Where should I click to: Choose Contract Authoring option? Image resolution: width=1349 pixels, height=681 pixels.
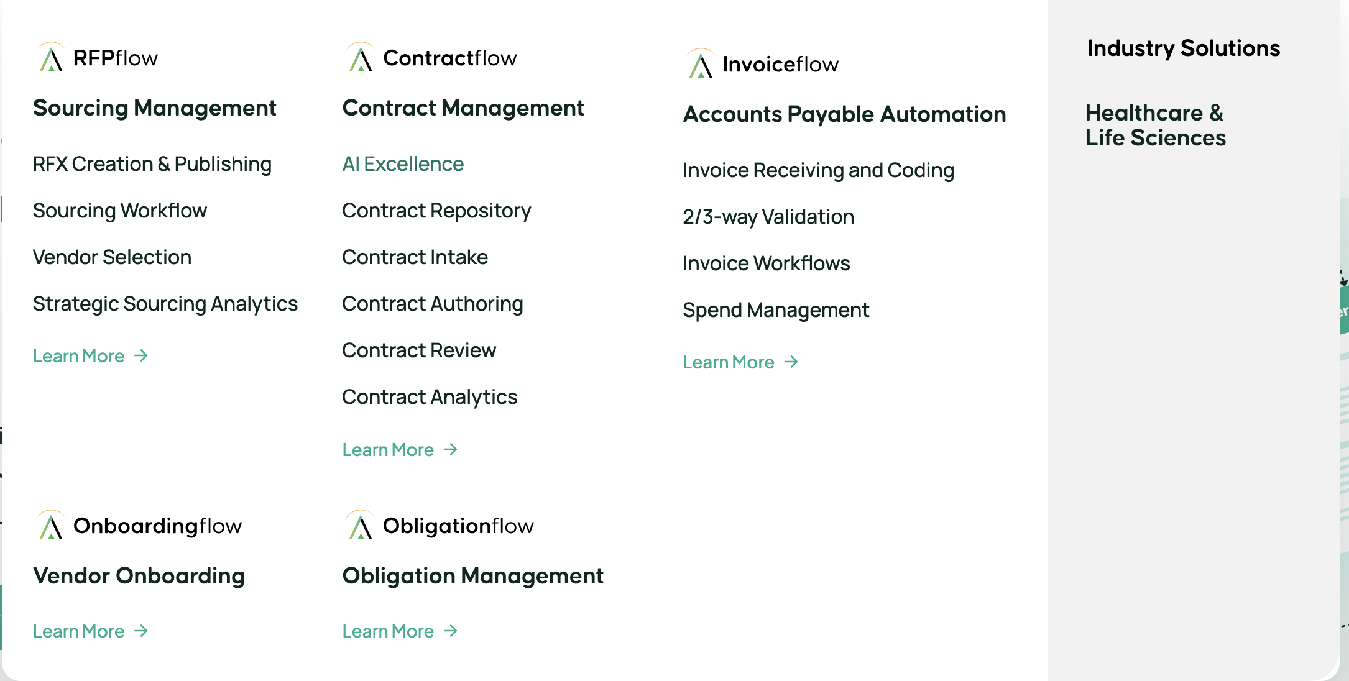pos(433,304)
